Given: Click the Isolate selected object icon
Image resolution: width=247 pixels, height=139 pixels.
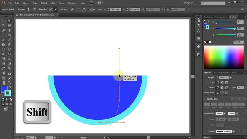Looking at the screenshot, I should point(190,9).
